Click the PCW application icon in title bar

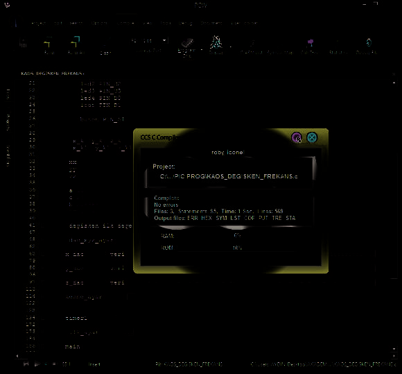[7, 5]
